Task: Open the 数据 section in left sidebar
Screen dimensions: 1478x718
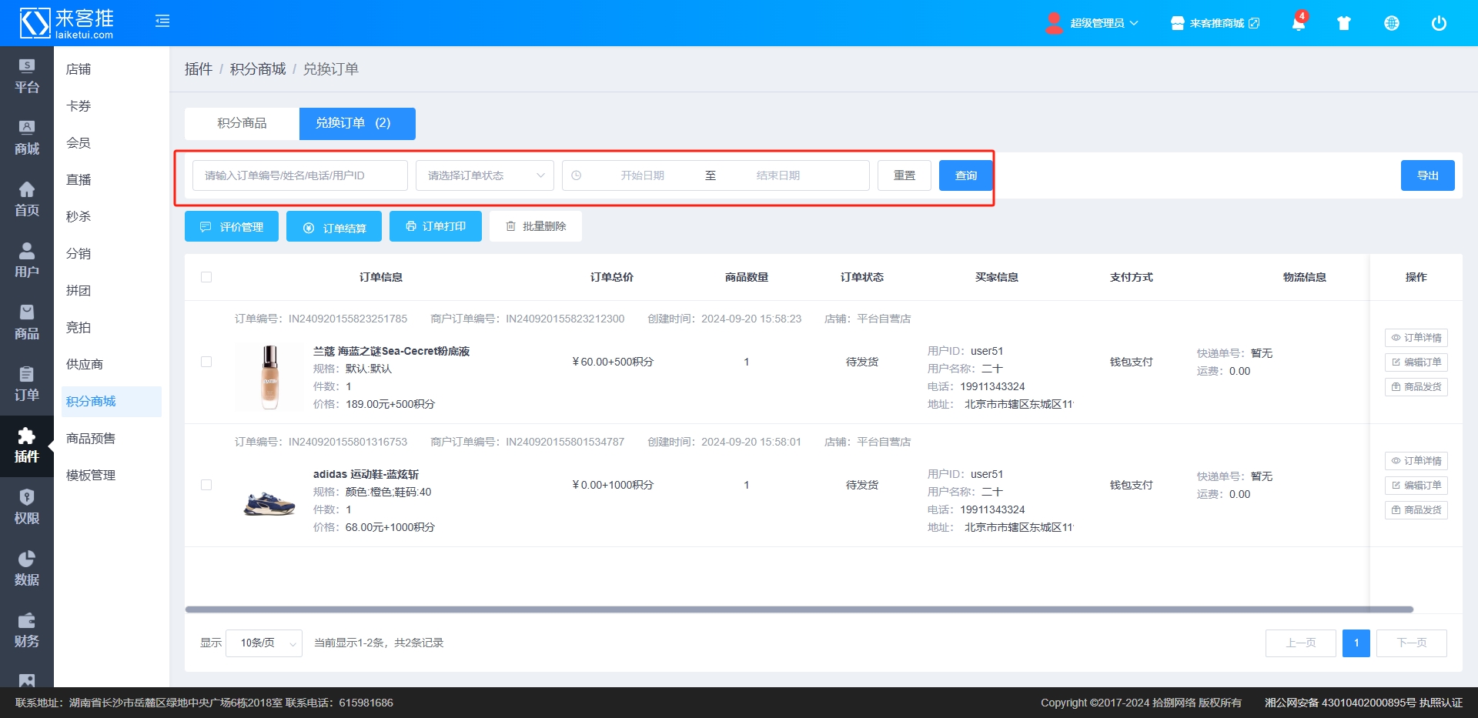Action: 27,569
